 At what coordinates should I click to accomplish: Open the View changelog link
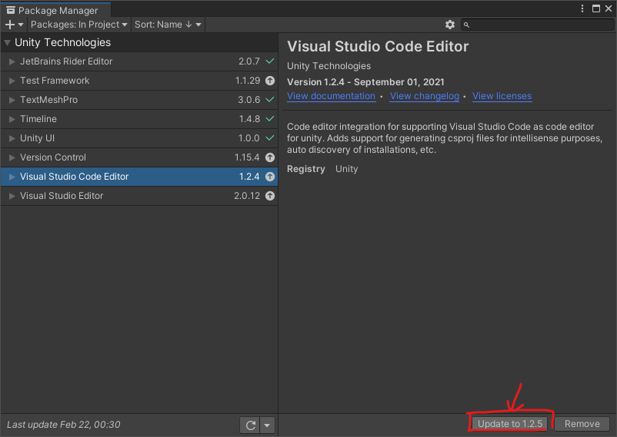click(425, 96)
